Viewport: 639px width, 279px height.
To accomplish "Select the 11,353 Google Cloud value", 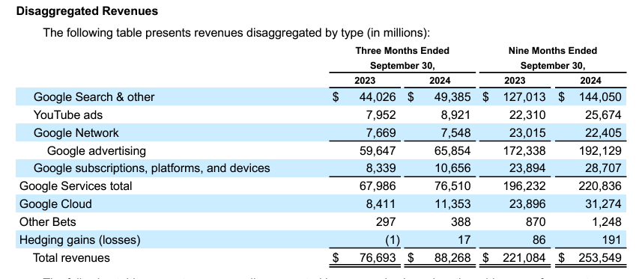I will (x=452, y=203).
